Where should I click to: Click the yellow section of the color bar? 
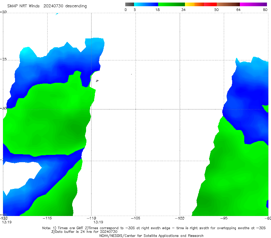coord(190,4)
